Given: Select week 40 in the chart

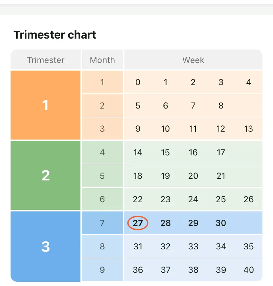Looking at the screenshot, I should coord(249,270).
